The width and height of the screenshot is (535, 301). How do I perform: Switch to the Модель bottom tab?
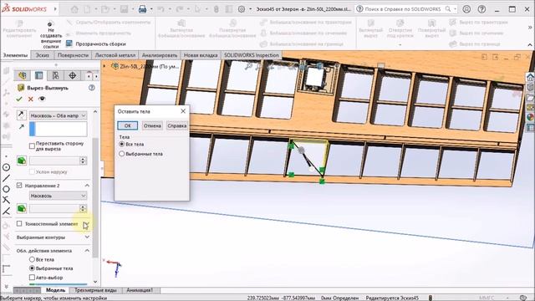tap(55, 290)
